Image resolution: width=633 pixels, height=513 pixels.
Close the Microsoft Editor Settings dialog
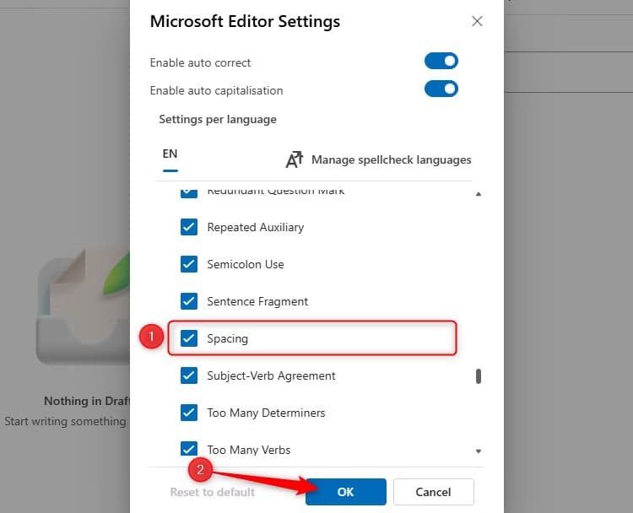477,21
